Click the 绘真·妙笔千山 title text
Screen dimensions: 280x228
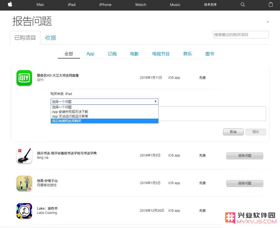click(x=47, y=181)
